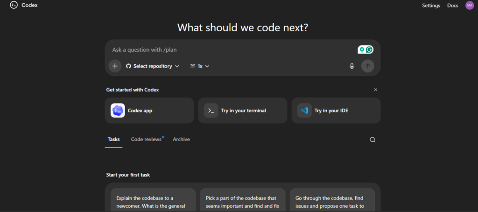Start voice input with the microphone icon

(352, 66)
